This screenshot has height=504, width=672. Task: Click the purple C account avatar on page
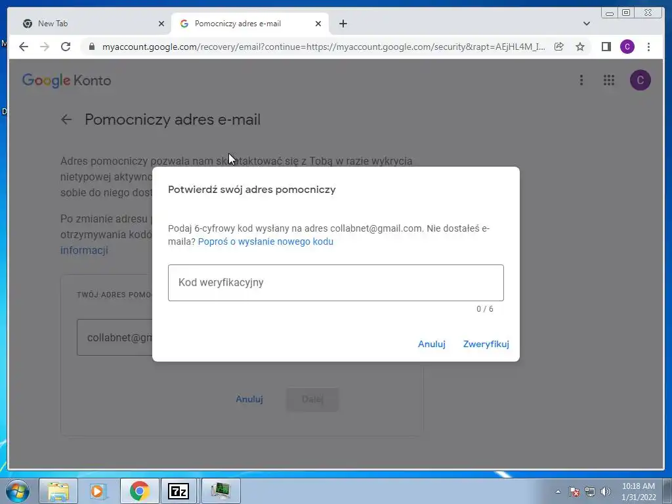click(x=640, y=80)
